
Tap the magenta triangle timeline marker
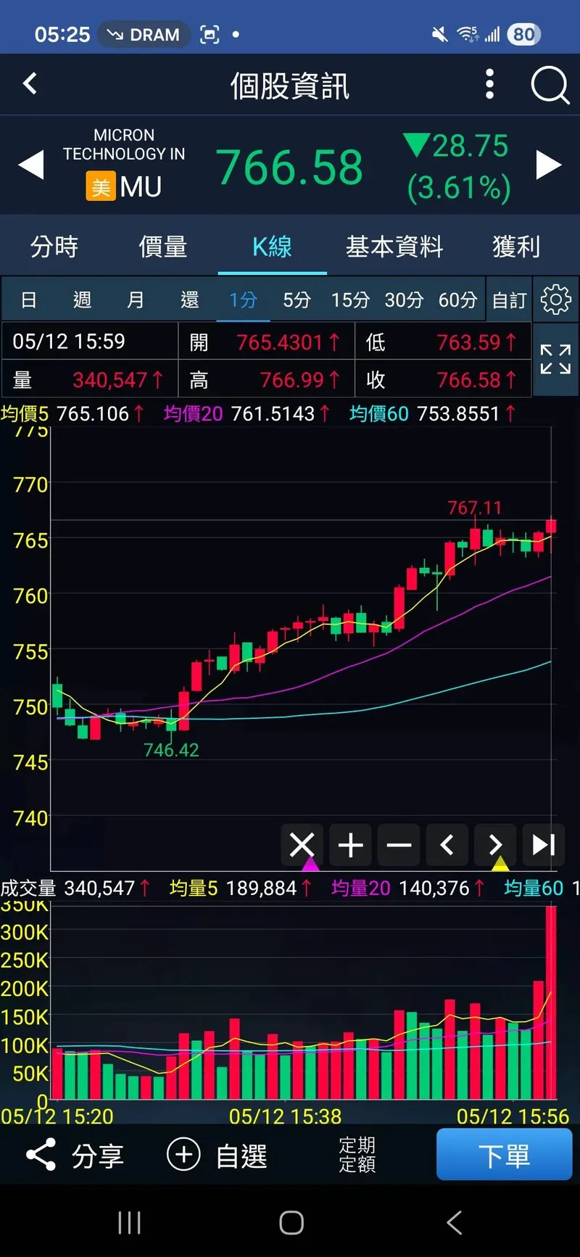(310, 863)
